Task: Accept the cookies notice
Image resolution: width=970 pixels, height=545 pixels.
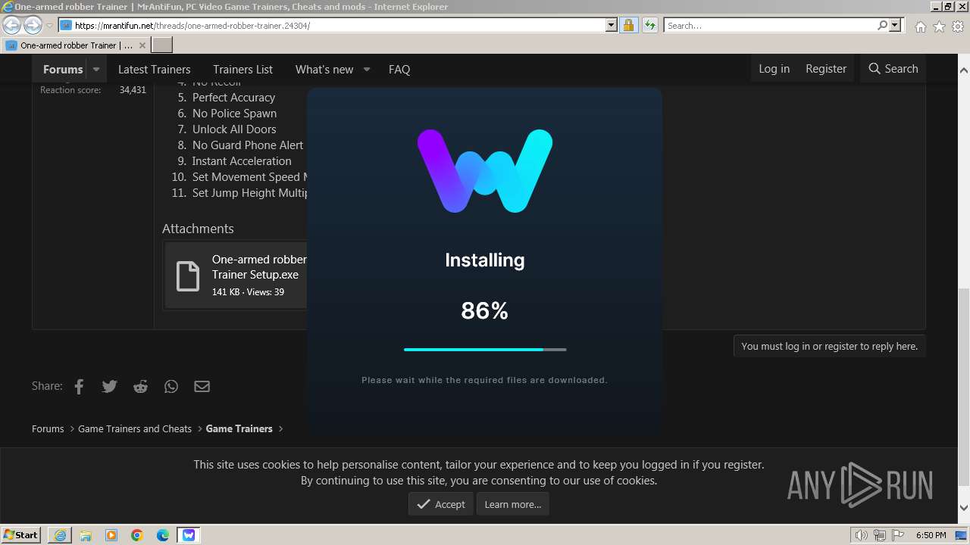Action: (x=440, y=504)
